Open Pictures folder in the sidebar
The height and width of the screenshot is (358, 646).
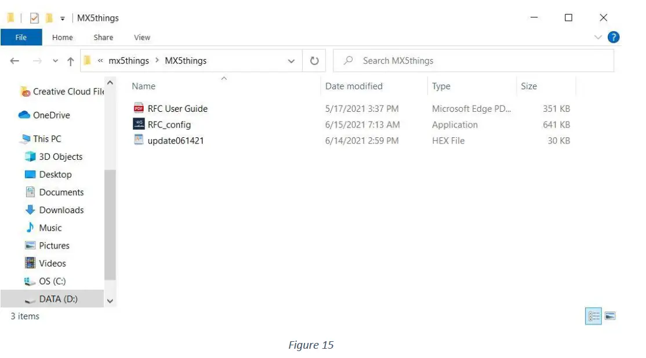point(48,246)
